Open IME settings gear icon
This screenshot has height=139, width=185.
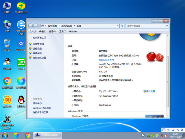coord(182,130)
